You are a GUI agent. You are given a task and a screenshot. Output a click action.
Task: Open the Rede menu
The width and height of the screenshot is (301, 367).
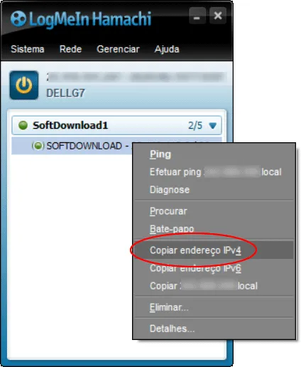coord(70,49)
